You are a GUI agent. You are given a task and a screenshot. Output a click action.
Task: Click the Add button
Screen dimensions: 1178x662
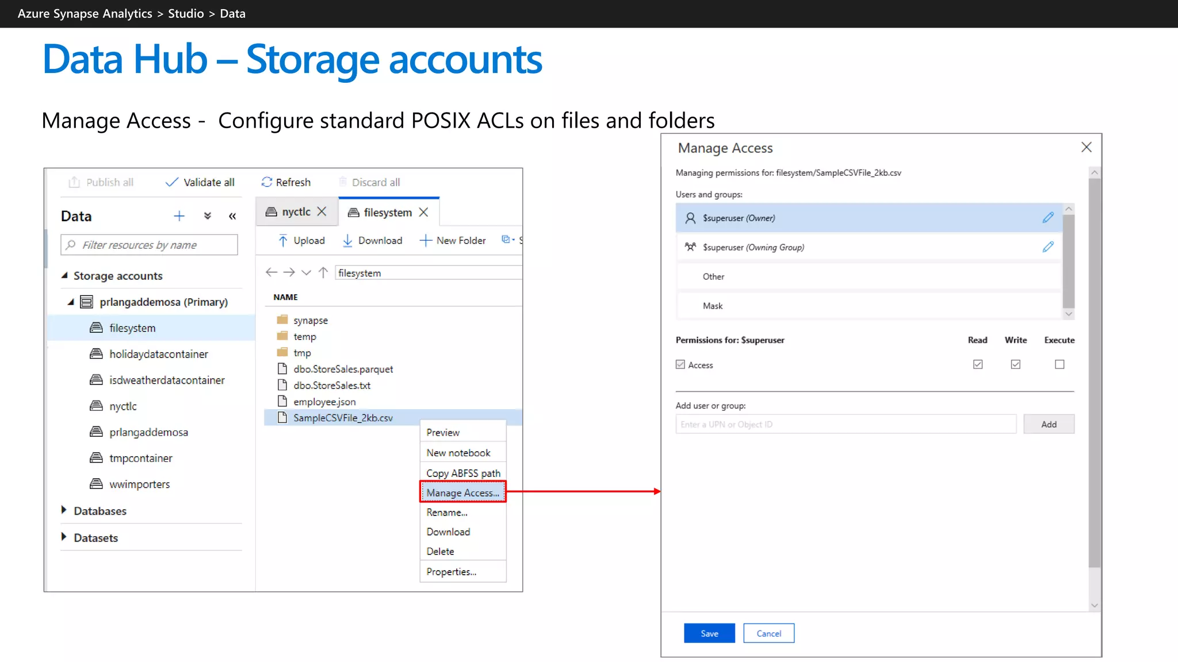pyautogui.click(x=1049, y=424)
